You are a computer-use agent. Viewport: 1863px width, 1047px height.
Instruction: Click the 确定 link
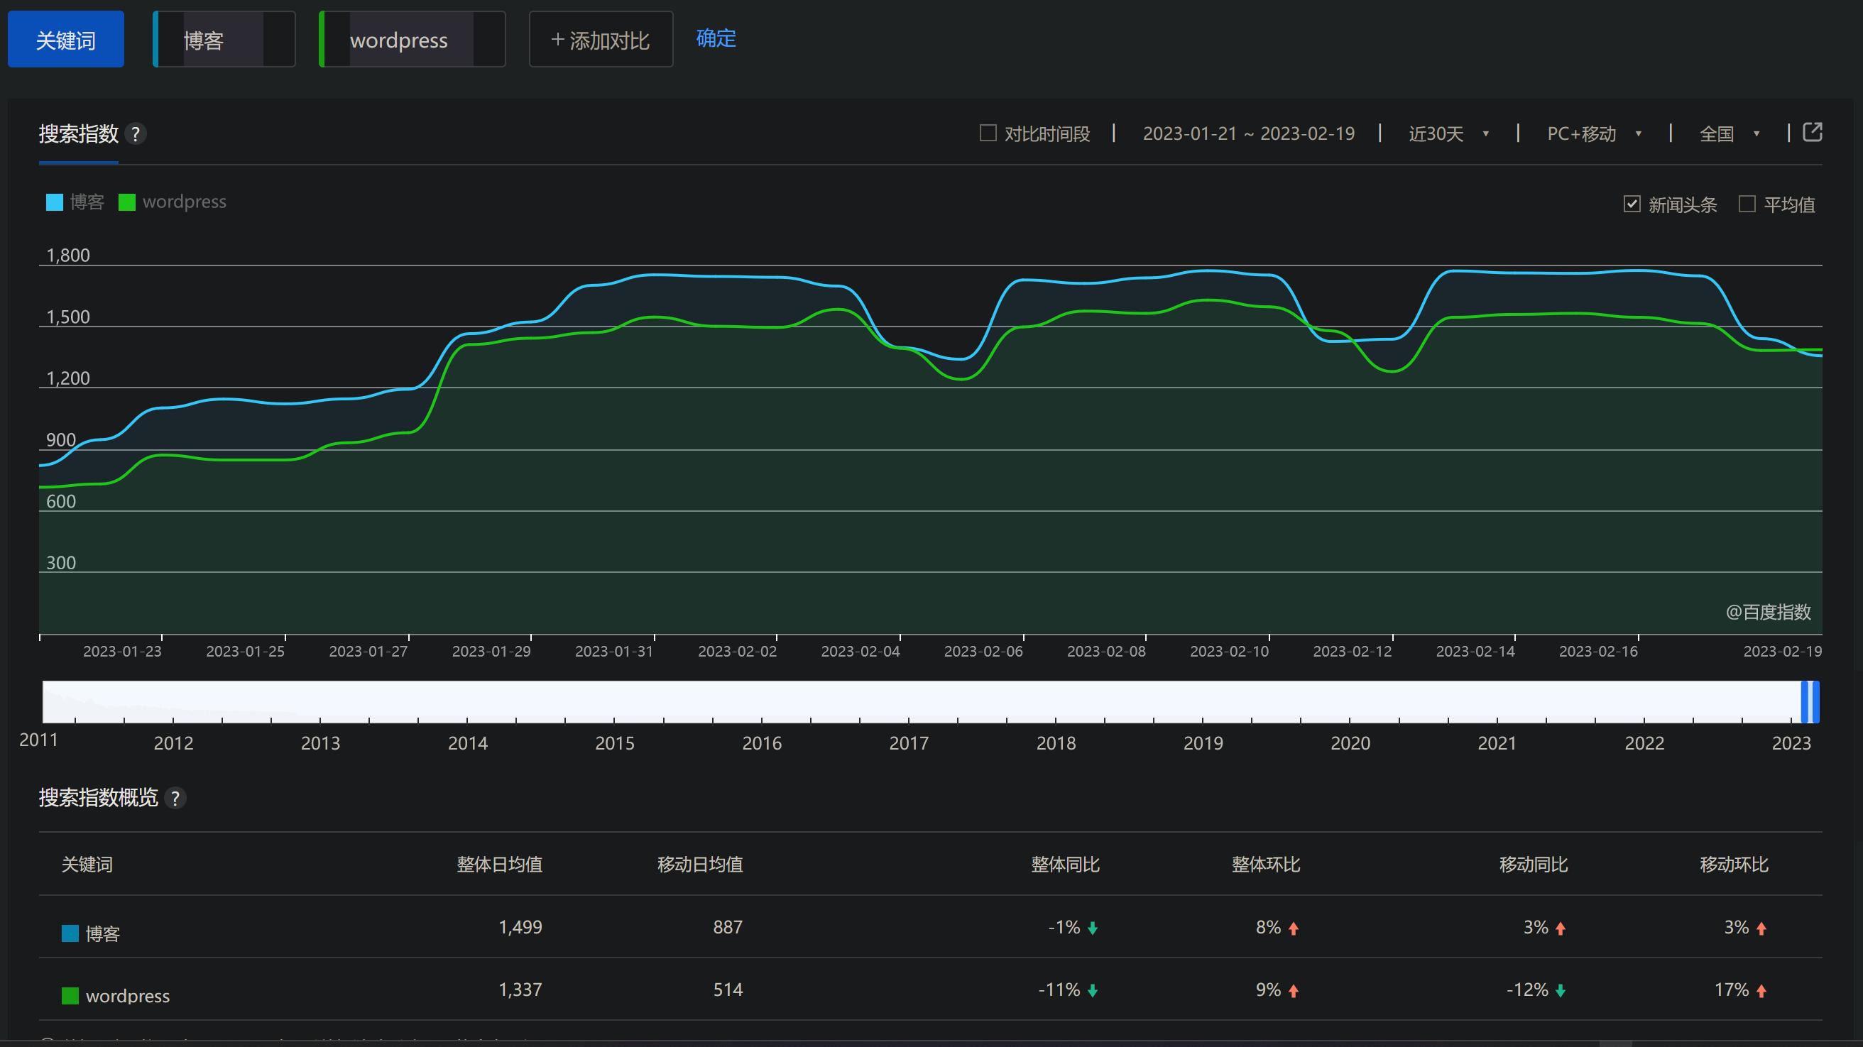[716, 38]
